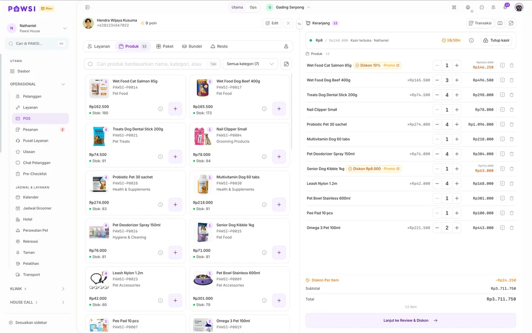Focus Cari di PAWSI search field
532x333 pixels.
[x=37, y=44]
